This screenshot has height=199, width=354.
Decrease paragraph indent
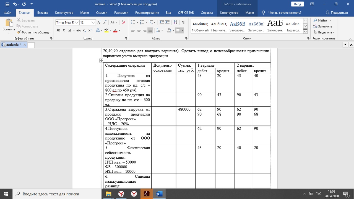point(162,22)
